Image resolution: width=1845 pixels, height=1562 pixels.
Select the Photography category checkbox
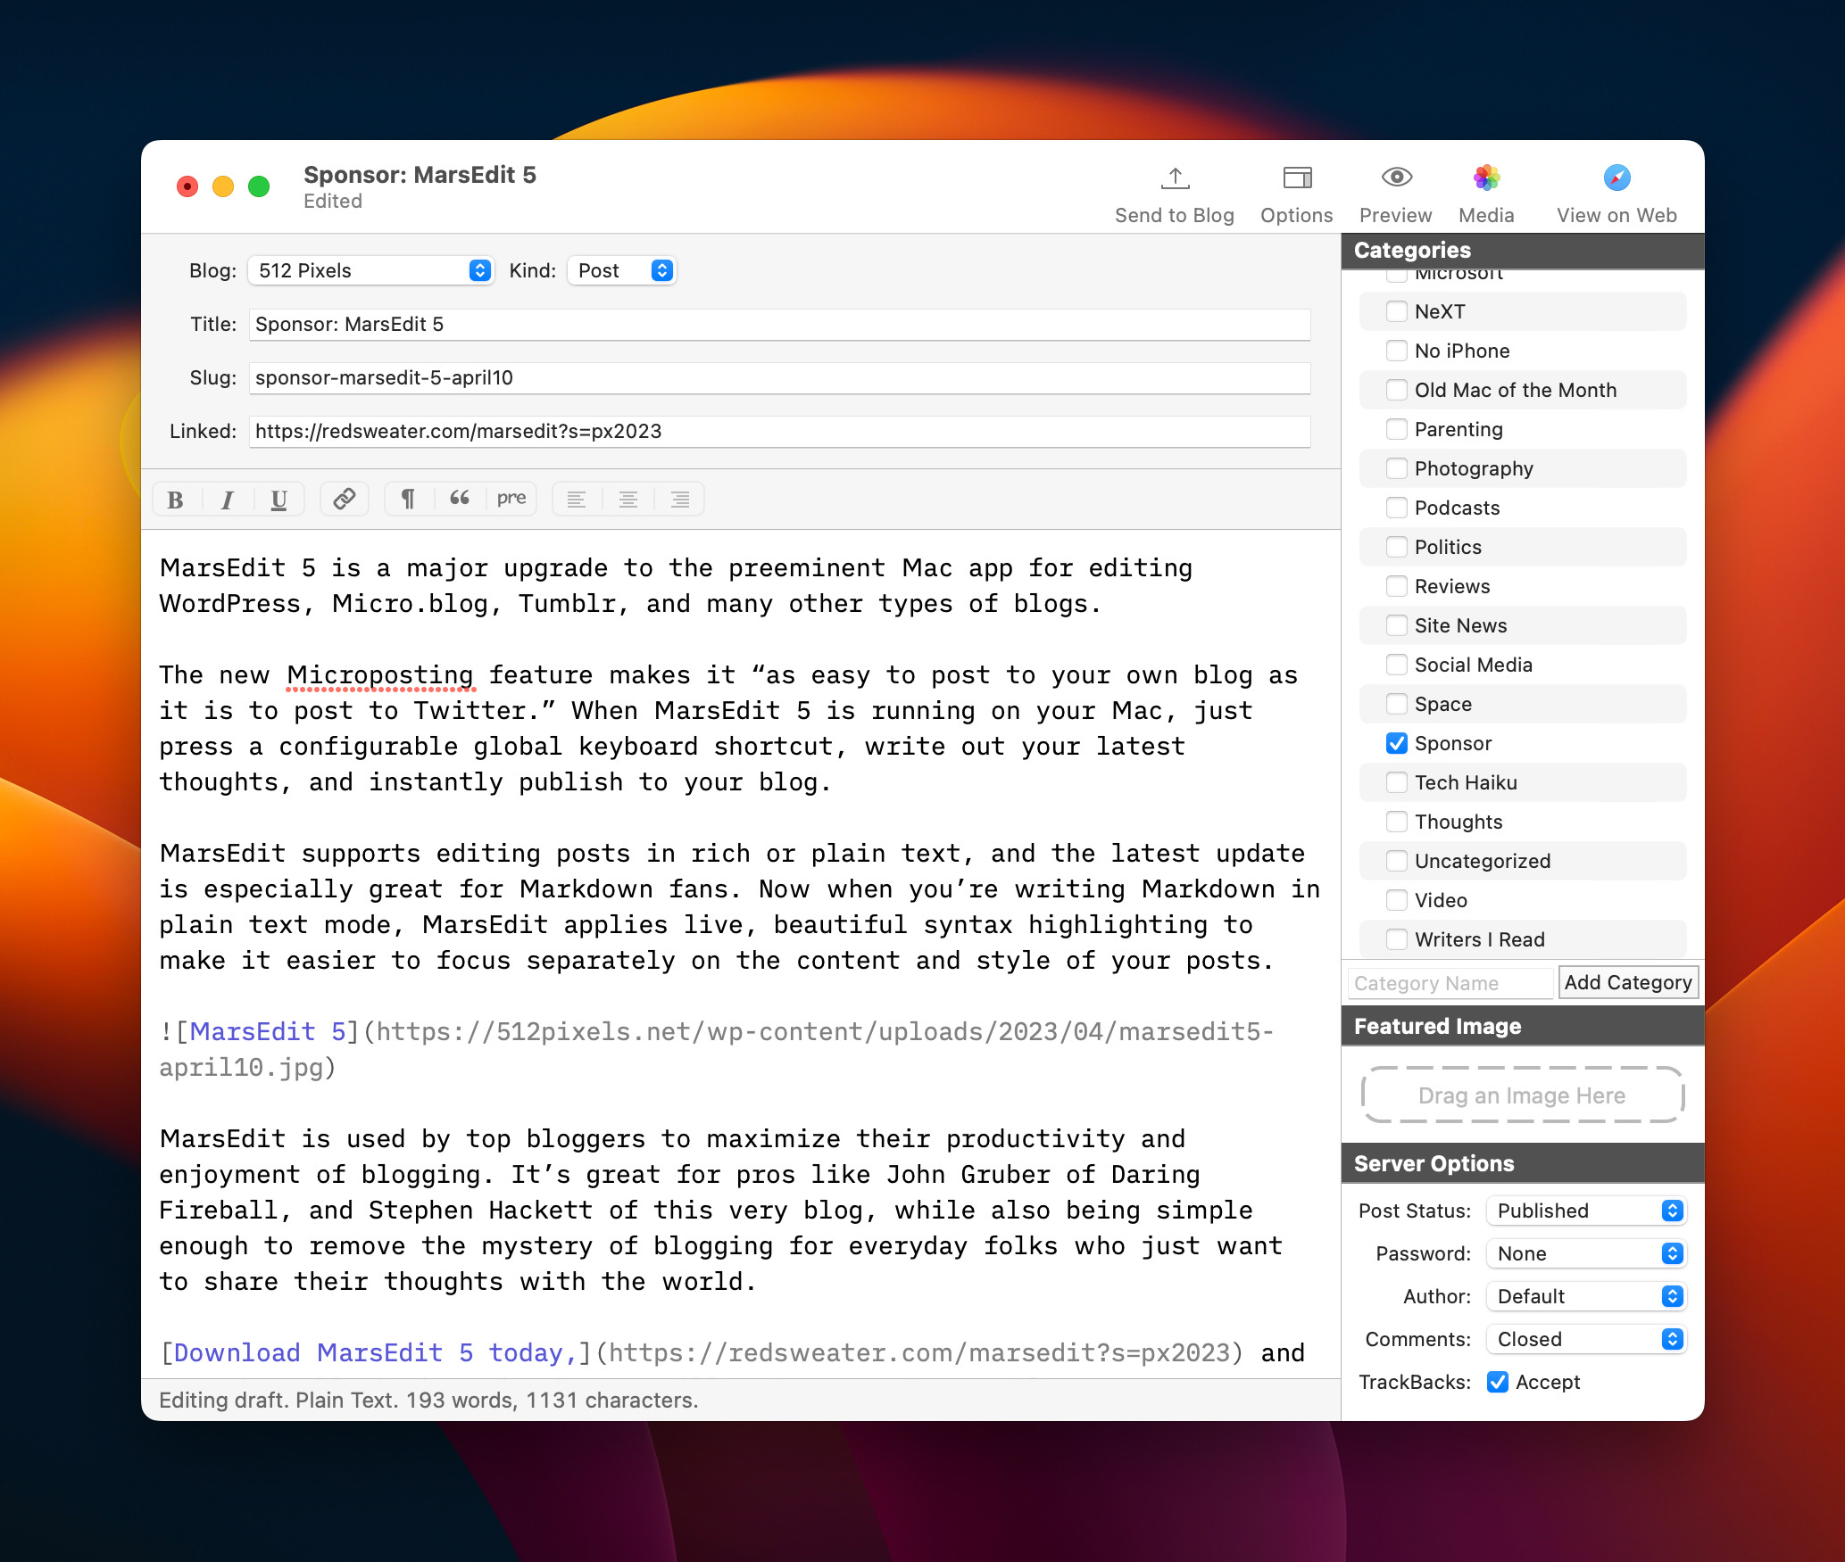coord(1397,468)
